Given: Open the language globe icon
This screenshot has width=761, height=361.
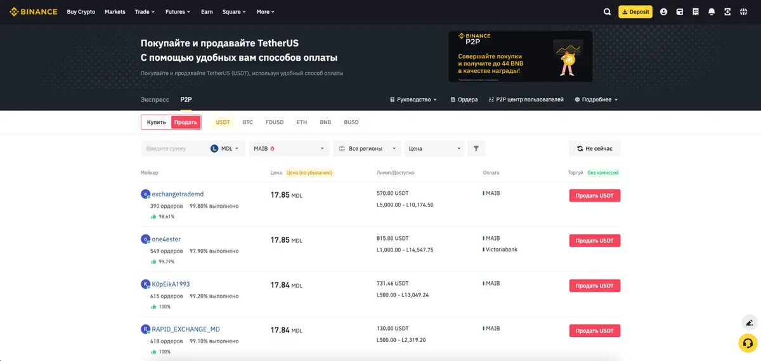Looking at the screenshot, I should click(x=743, y=11).
